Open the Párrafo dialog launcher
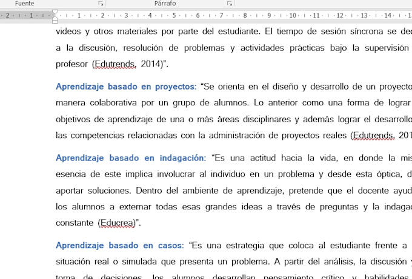Viewport: 412px width, 279px height. [x=230, y=4]
